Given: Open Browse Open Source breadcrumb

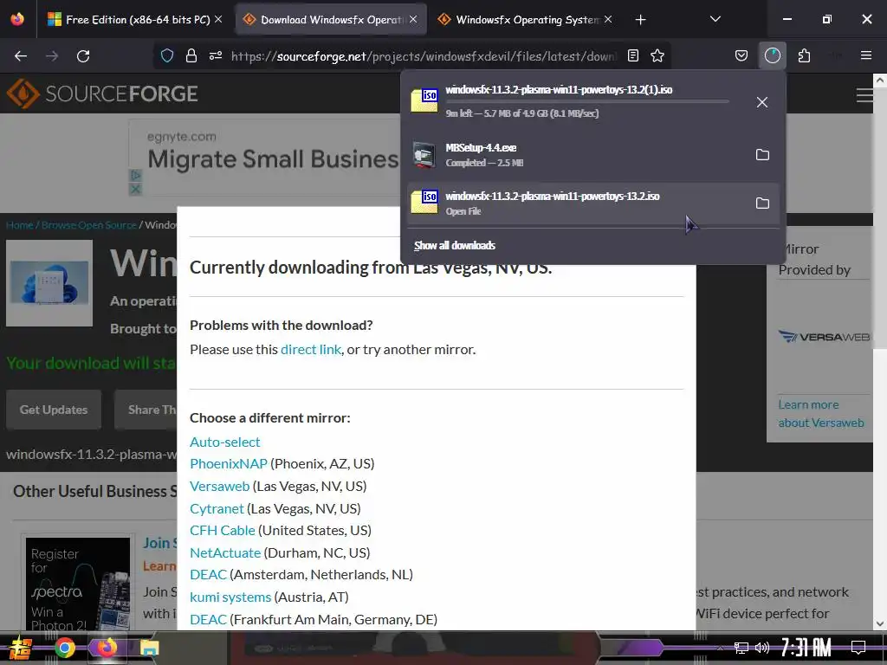Looking at the screenshot, I should [89, 225].
